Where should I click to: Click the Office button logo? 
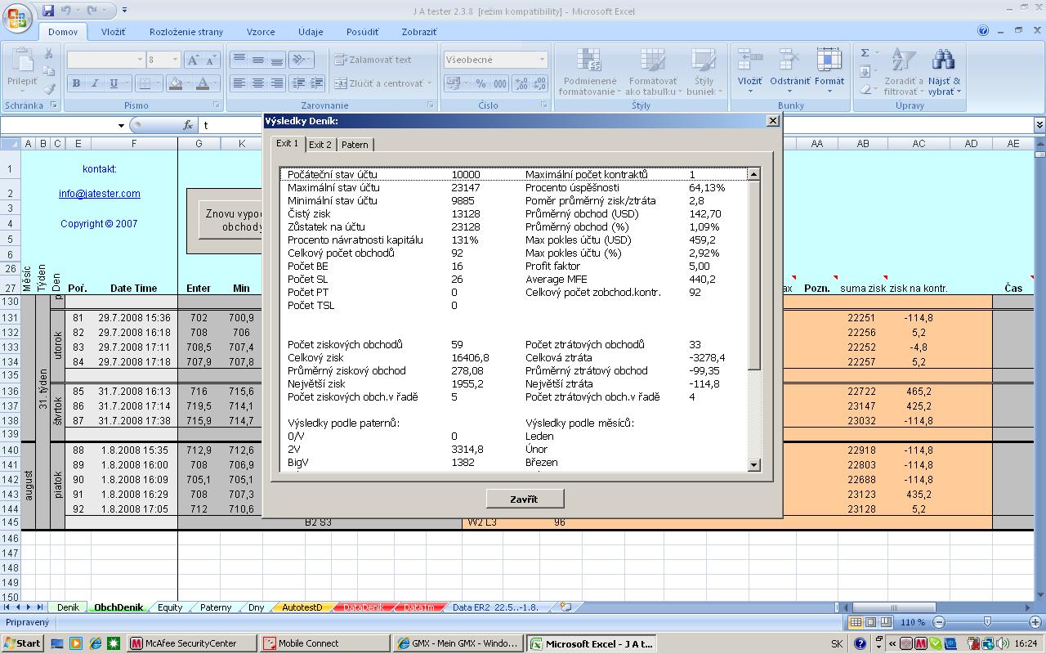tap(18, 16)
